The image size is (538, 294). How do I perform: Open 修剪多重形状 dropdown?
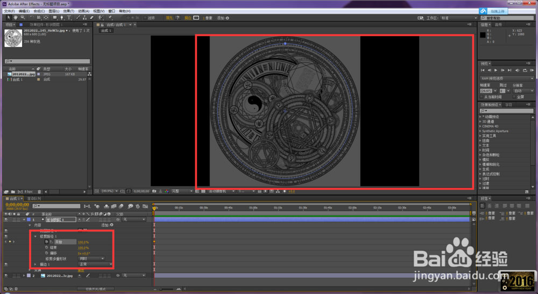(x=91, y=259)
